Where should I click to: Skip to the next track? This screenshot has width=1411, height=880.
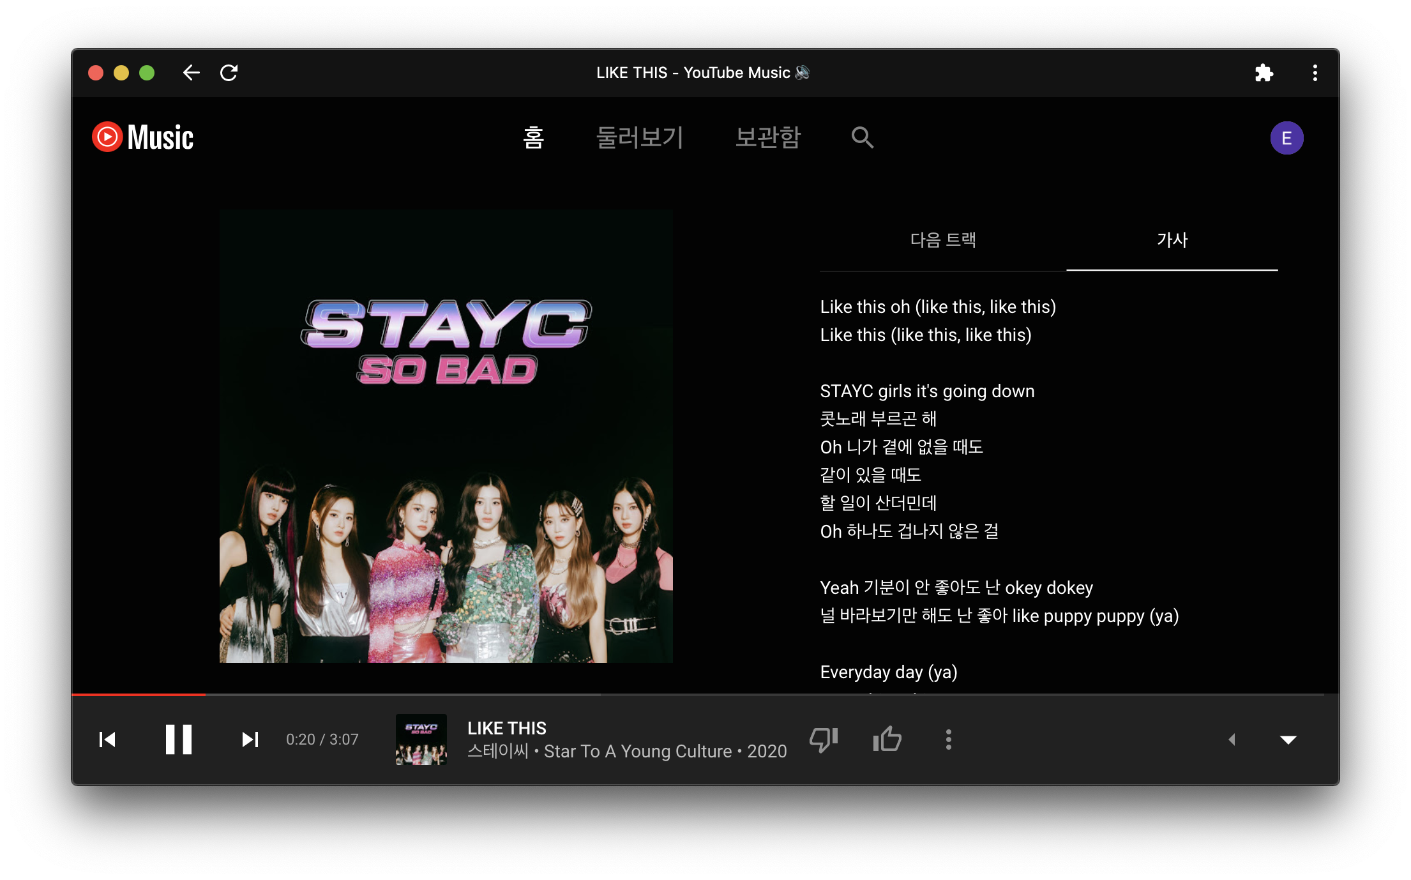(x=250, y=740)
